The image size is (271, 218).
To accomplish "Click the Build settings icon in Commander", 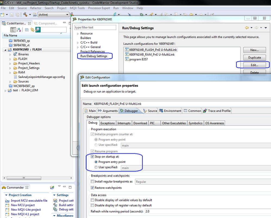I will [55, 205].
